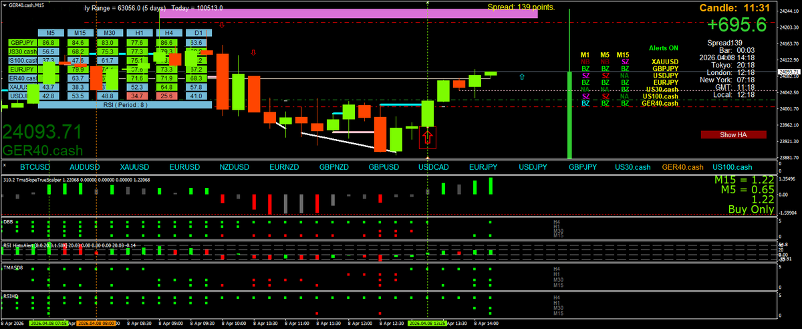This screenshot has height=329, width=802.
Task: Click the 2026.04.08 13:25 time axis marker
Action: pos(428,322)
